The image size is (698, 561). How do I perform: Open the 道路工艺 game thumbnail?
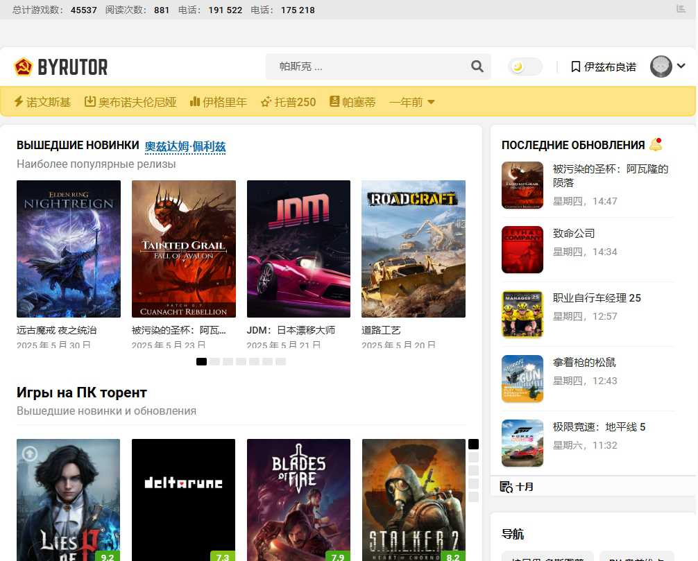[413, 249]
